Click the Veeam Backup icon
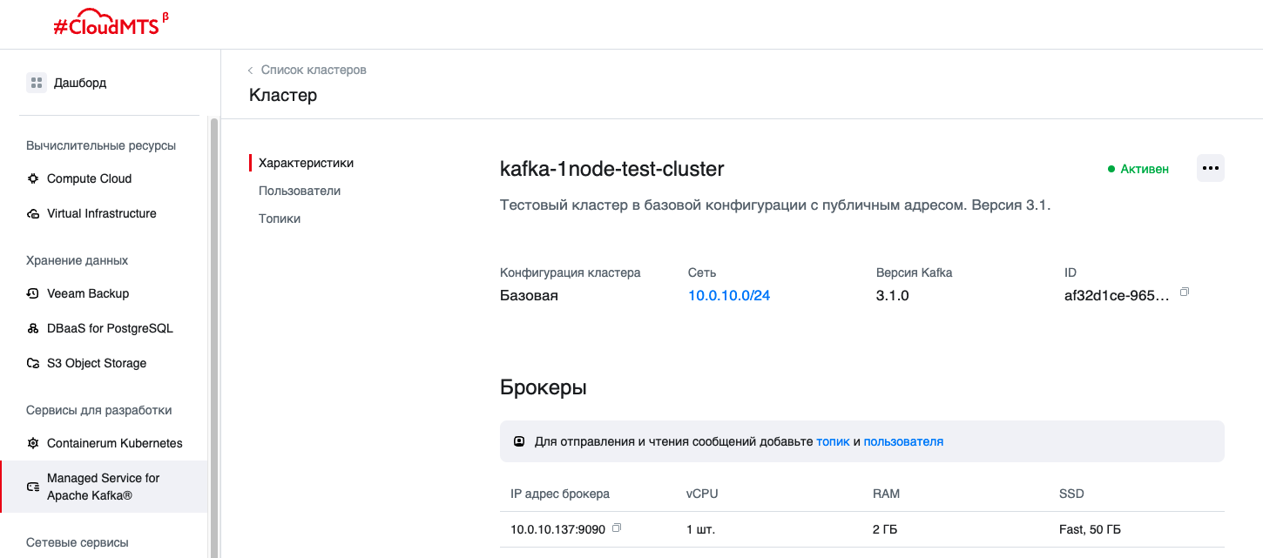The height and width of the screenshot is (558, 1263). point(33,293)
